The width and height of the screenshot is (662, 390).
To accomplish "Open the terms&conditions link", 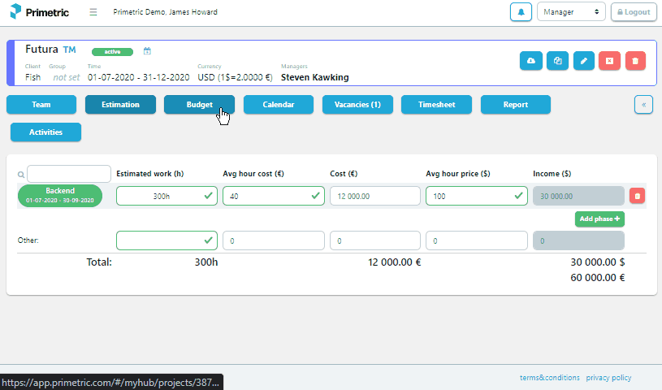I will 549,378.
